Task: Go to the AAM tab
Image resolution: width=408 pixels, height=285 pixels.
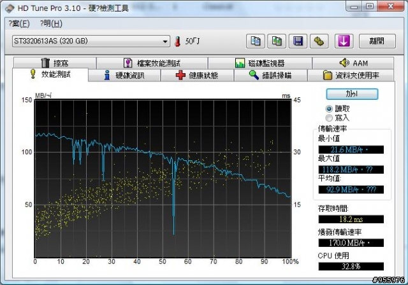Action: [353, 64]
